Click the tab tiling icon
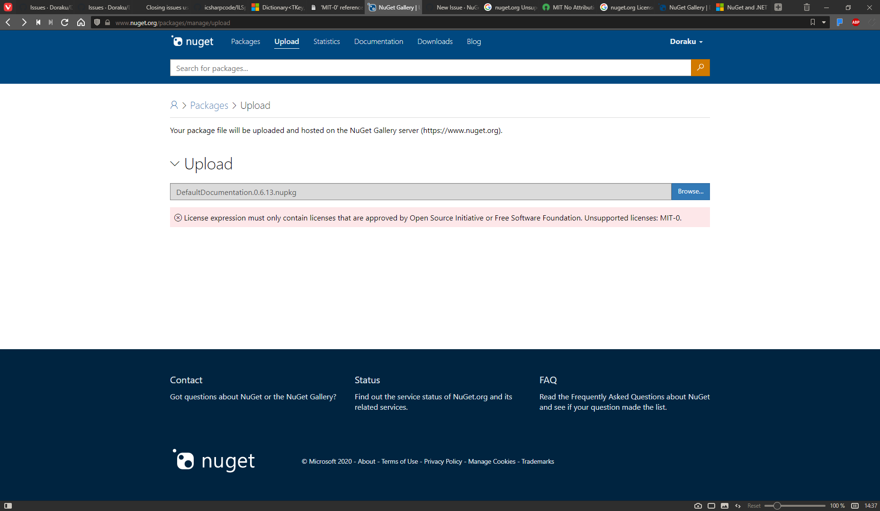Image resolution: width=880 pixels, height=511 pixels. [x=711, y=506]
